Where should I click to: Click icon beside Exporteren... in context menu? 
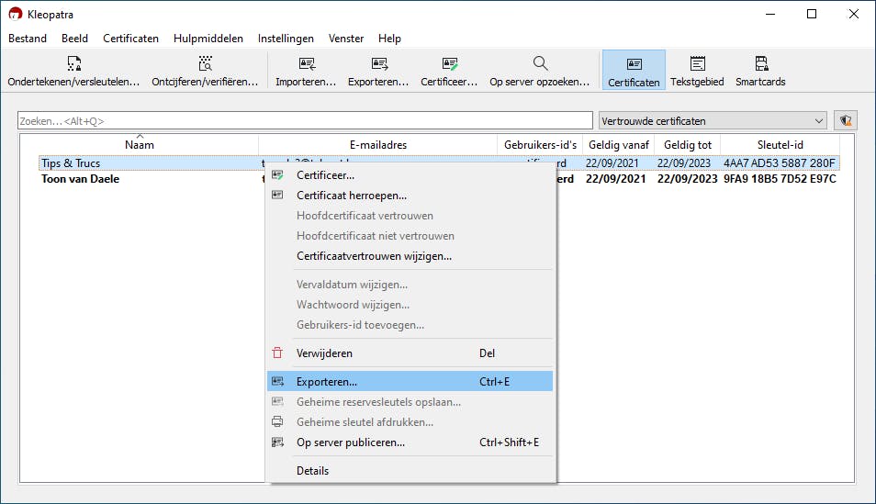coord(277,382)
